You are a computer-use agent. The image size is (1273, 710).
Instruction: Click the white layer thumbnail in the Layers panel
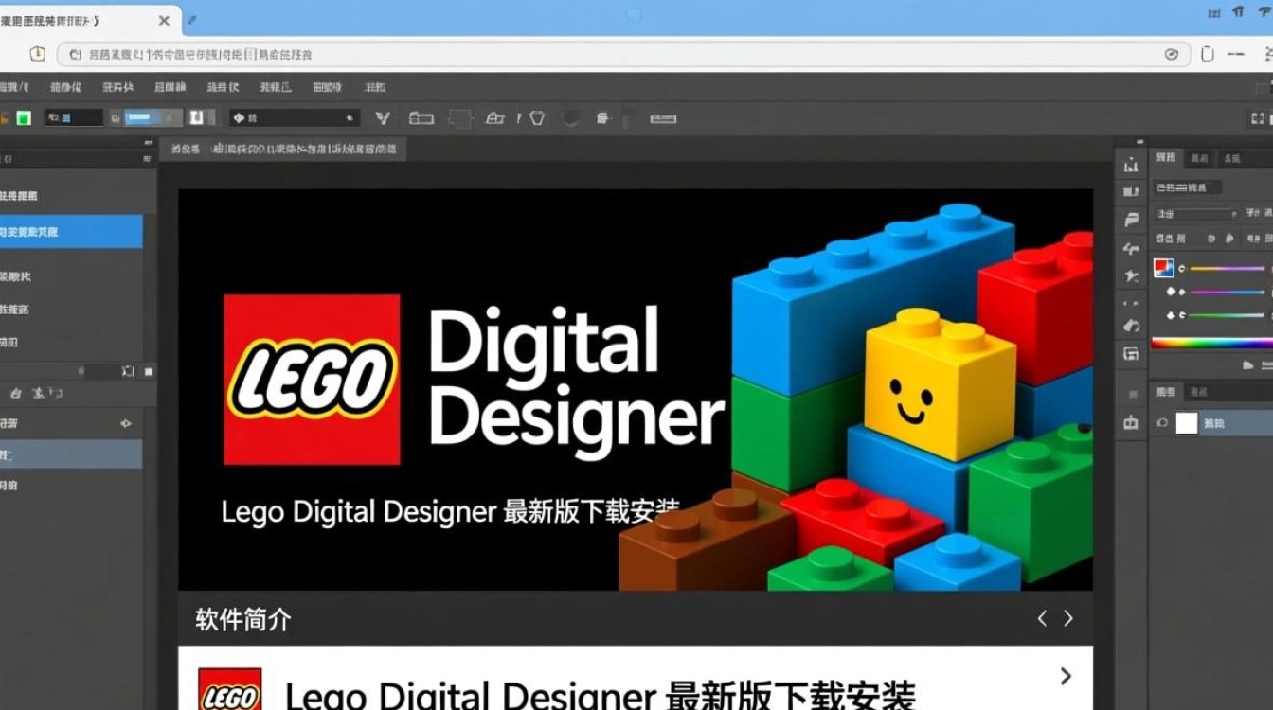1186,423
